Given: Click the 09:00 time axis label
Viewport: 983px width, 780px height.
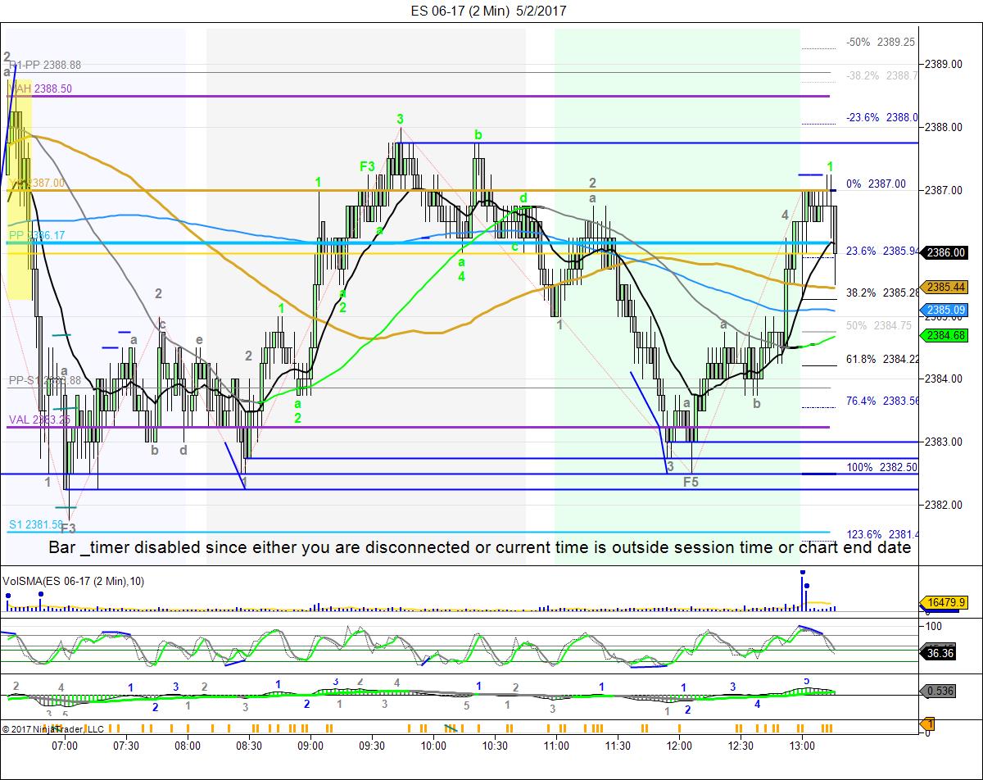Looking at the screenshot, I should coord(310,745).
